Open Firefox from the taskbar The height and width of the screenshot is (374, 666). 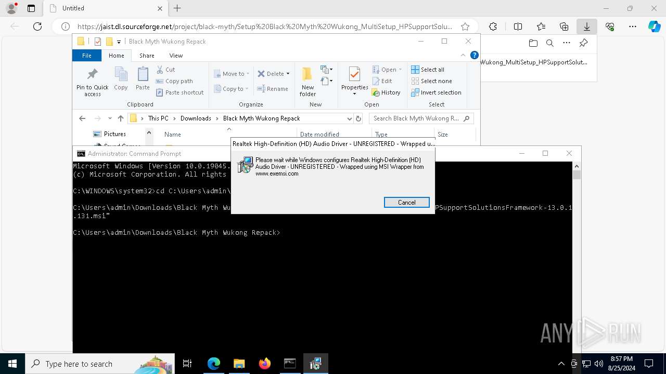point(264,364)
